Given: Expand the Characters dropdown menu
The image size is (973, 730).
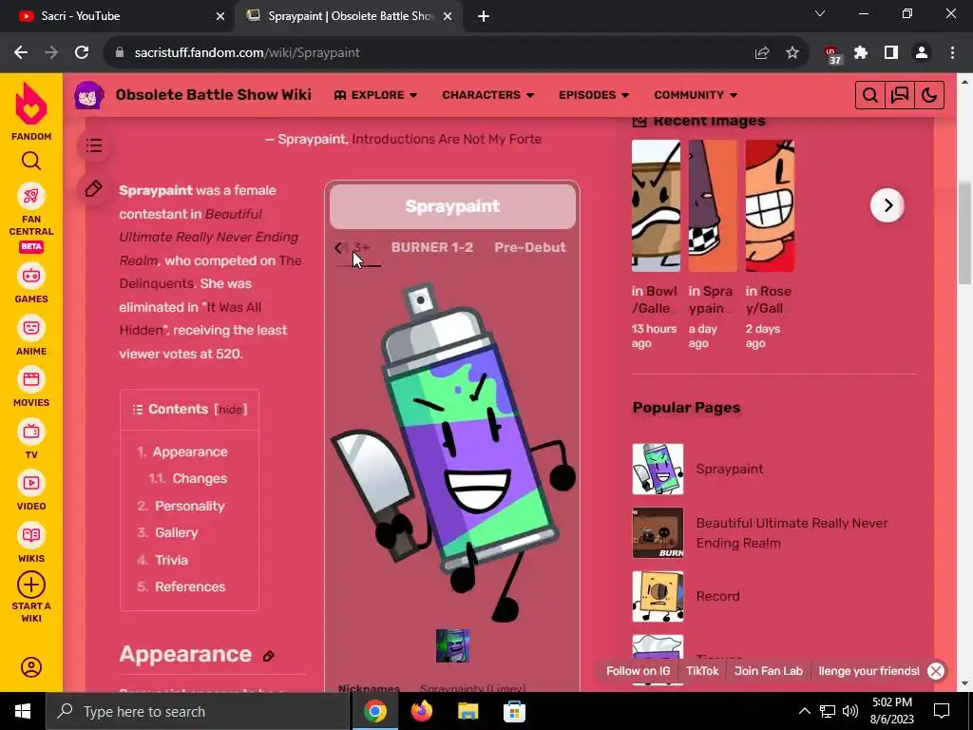Looking at the screenshot, I should (x=487, y=95).
